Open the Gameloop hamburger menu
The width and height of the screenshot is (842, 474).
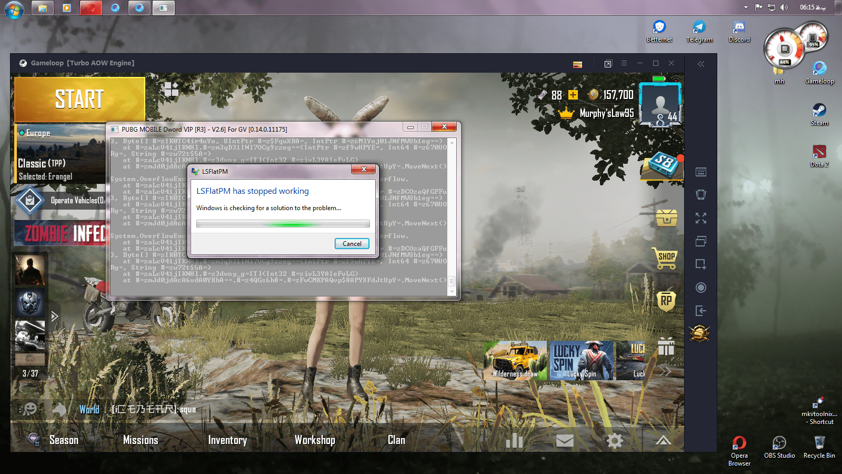(624, 63)
